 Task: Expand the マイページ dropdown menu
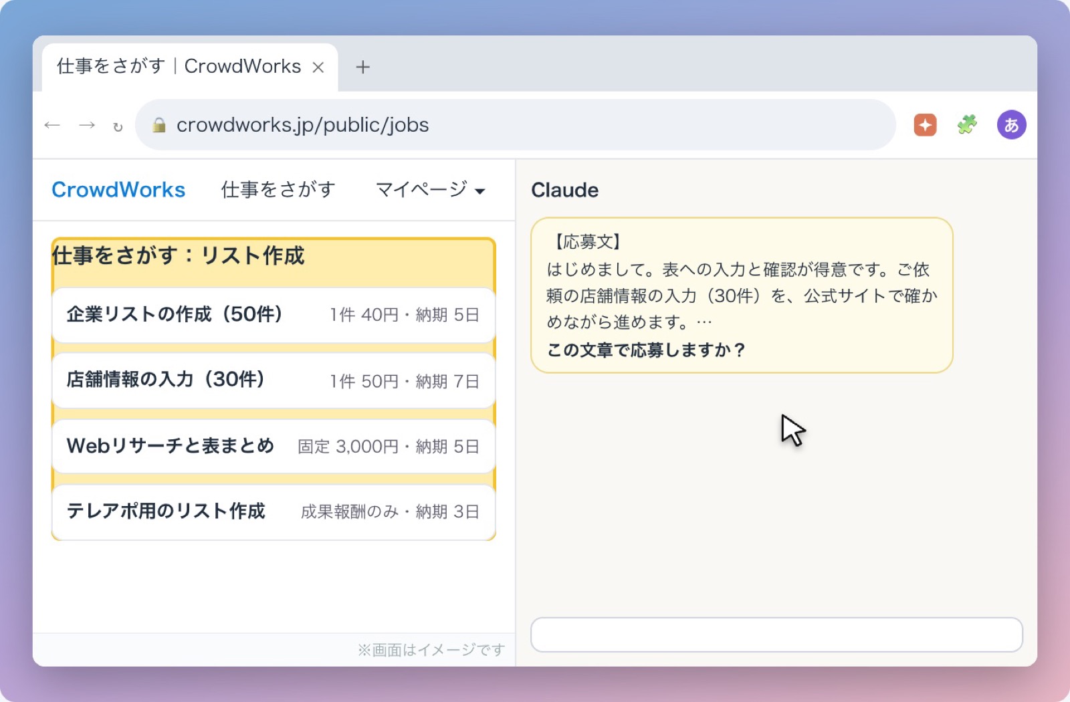pyautogui.click(x=430, y=190)
